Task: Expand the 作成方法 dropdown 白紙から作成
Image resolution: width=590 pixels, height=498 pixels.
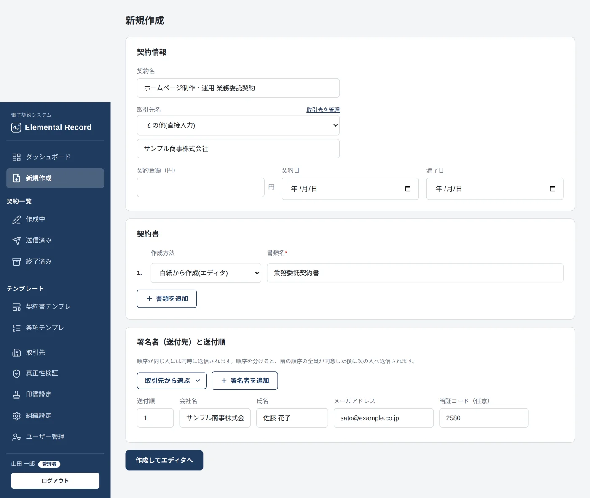Action: point(206,273)
